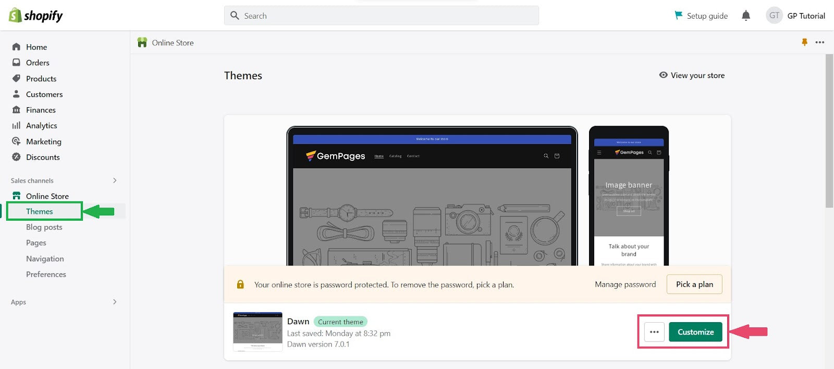The width and height of the screenshot is (834, 369).
Task: Click the Customize button
Action: pyautogui.click(x=695, y=332)
